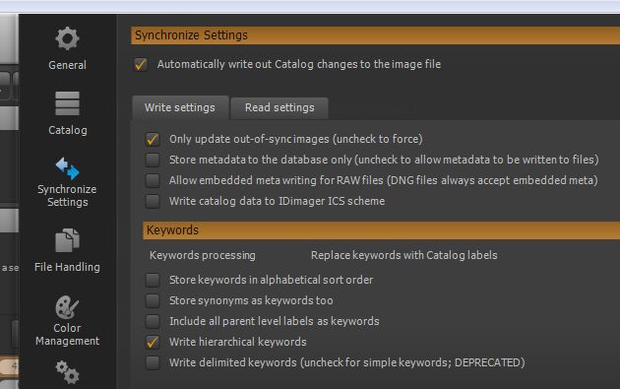Open the Replace keywords with Catalog labels dropdown

404,255
